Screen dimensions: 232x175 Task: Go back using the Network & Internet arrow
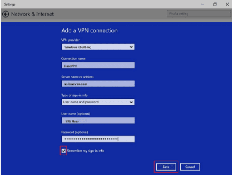(x=6, y=14)
